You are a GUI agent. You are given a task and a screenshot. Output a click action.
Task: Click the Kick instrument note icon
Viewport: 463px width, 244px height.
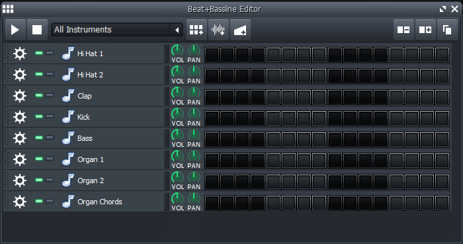point(68,117)
